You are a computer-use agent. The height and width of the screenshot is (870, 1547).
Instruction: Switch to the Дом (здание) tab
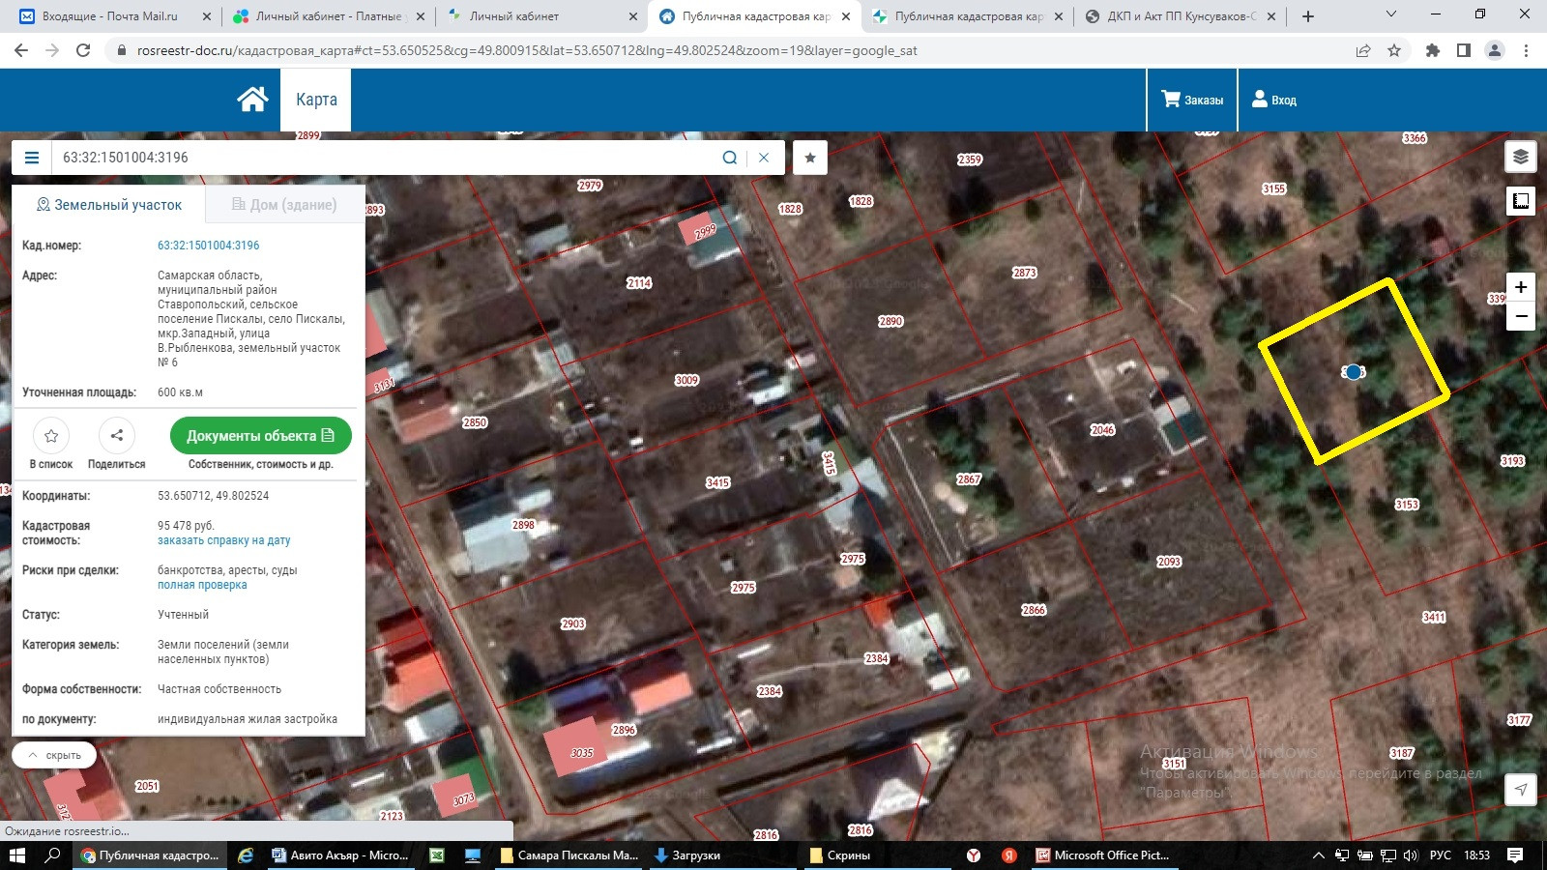click(x=284, y=205)
